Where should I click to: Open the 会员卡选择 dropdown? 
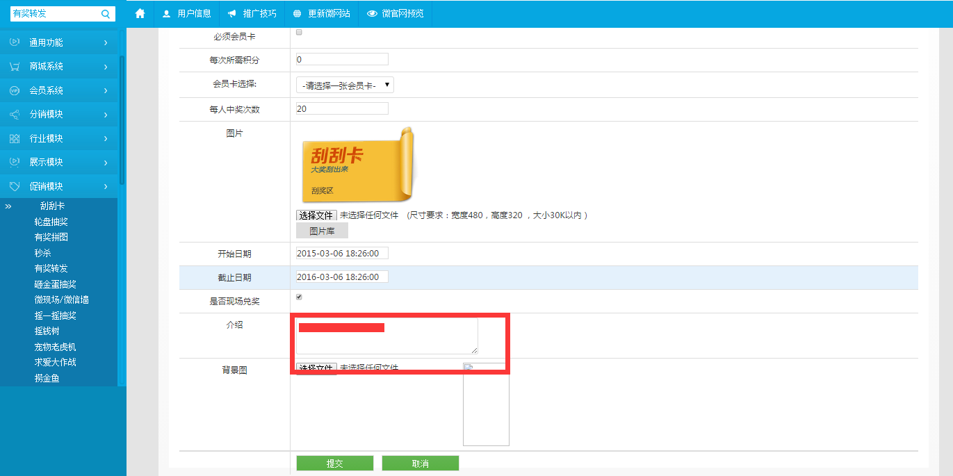[x=345, y=85]
